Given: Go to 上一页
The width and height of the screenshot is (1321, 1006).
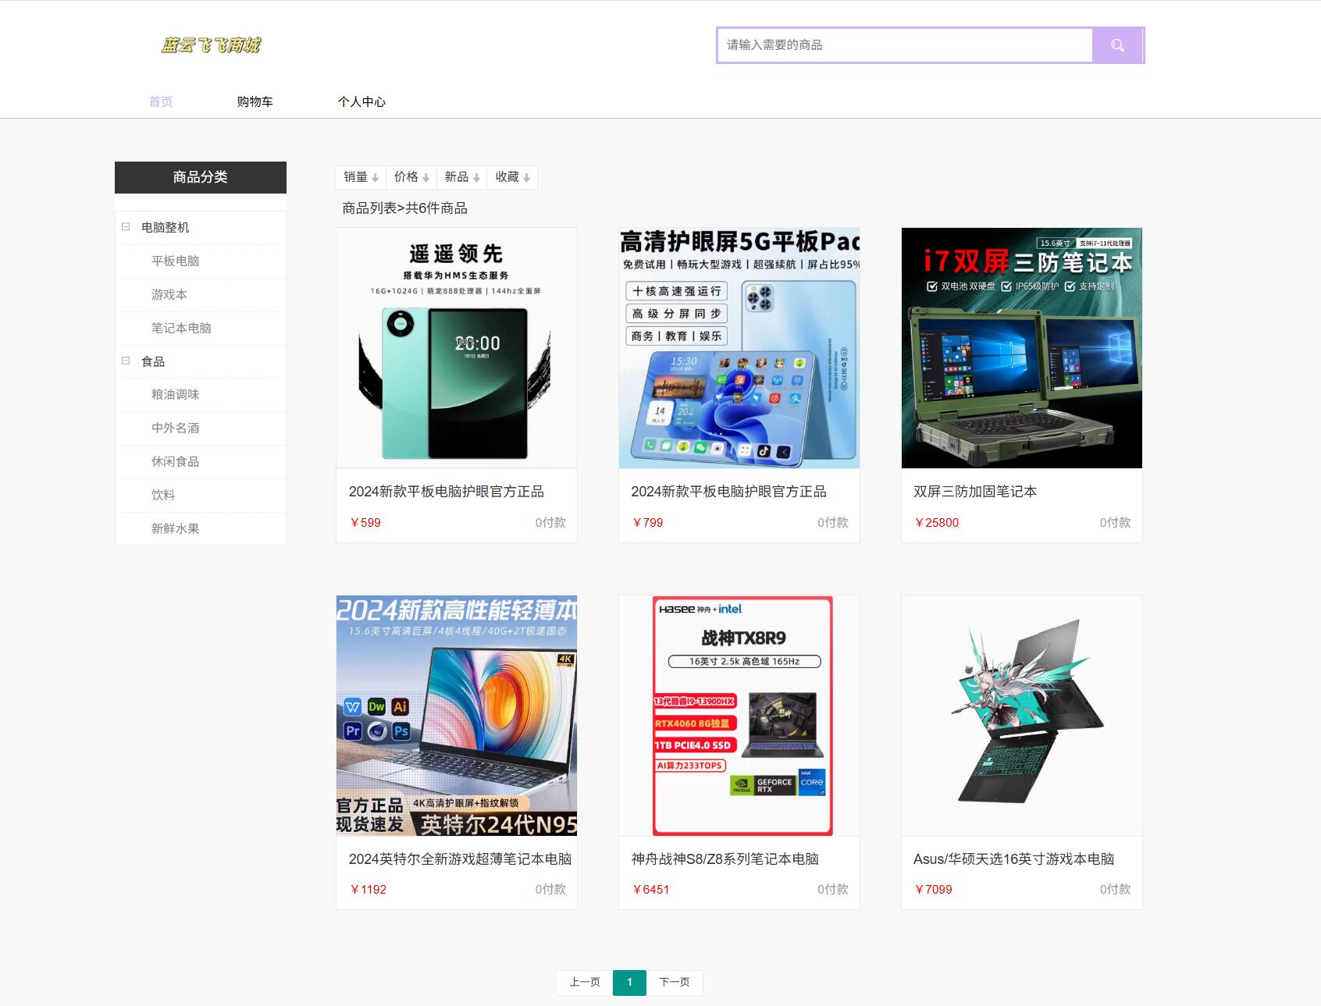Looking at the screenshot, I should pyautogui.click(x=585, y=983).
